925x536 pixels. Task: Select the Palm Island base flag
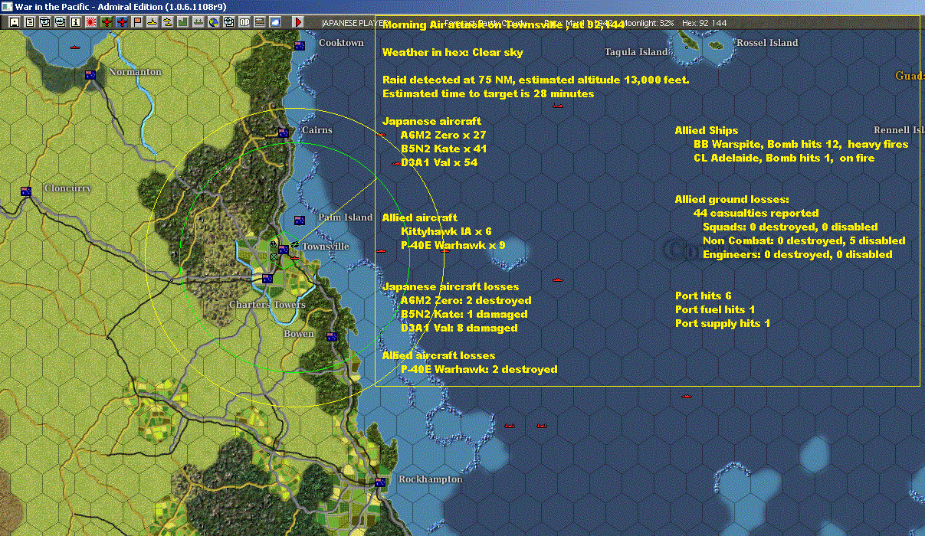(x=300, y=221)
